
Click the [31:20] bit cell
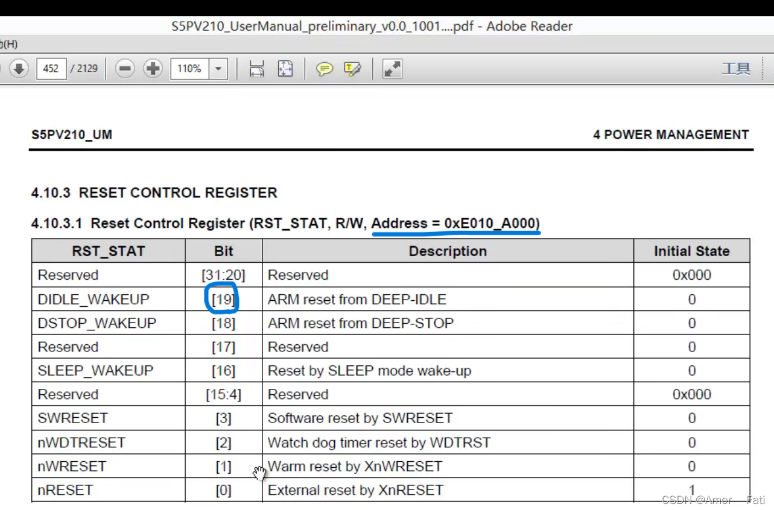coord(223,275)
